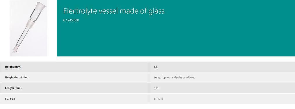Open the electrolyte vessel product image

29,28
